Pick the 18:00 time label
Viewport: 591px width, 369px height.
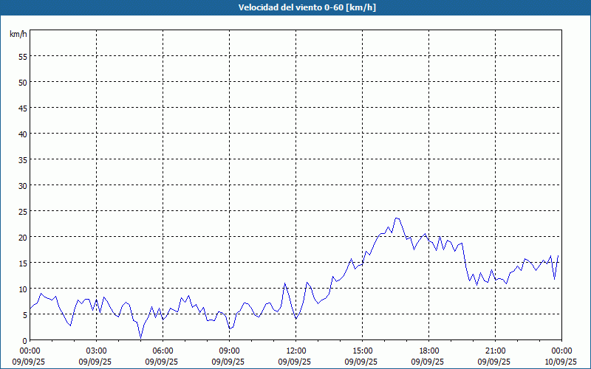point(428,351)
